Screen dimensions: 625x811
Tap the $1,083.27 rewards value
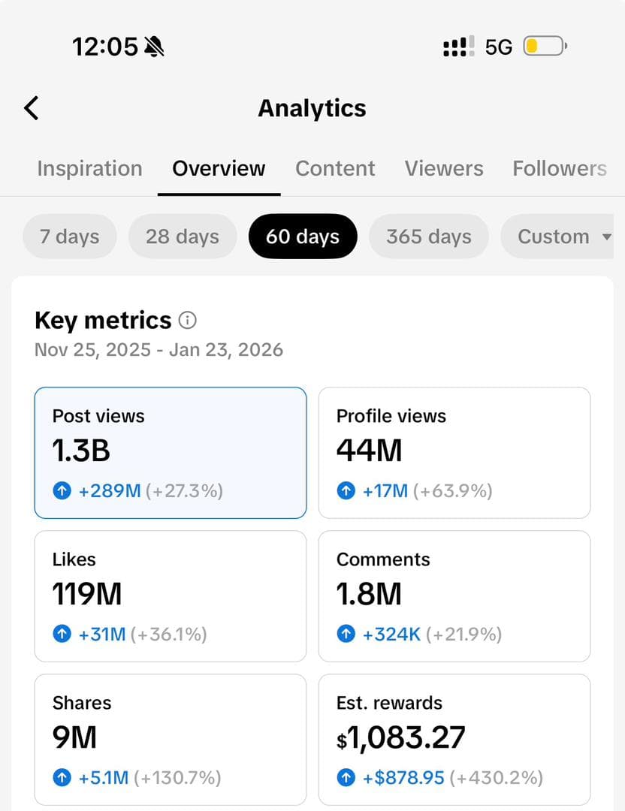point(401,737)
